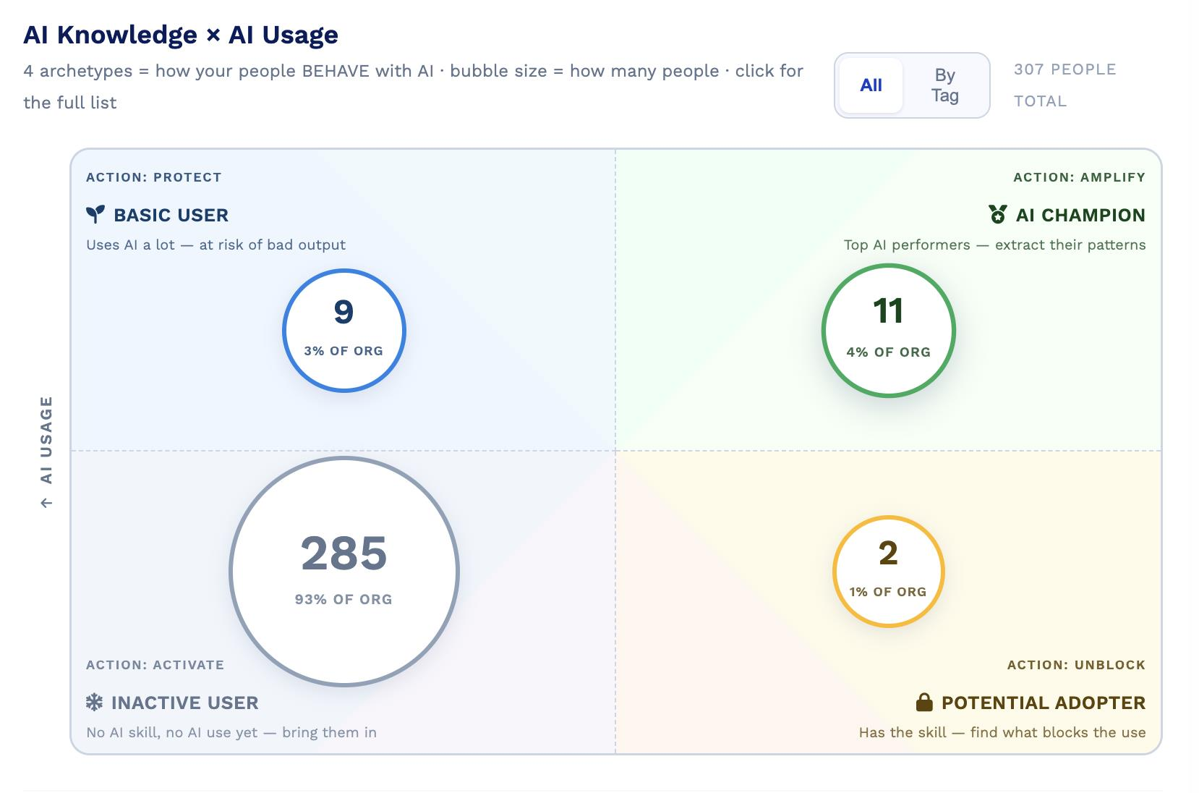Click the vertical AI USAGE axis label
1199x793 pixels.
46,451
